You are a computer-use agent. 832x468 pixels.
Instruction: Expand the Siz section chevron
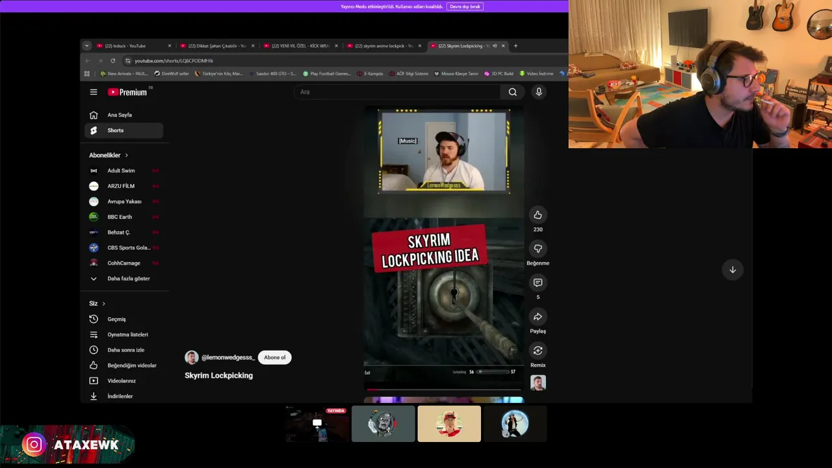[x=103, y=304]
